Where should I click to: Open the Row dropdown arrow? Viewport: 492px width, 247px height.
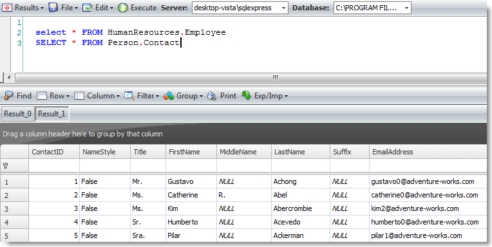point(68,96)
